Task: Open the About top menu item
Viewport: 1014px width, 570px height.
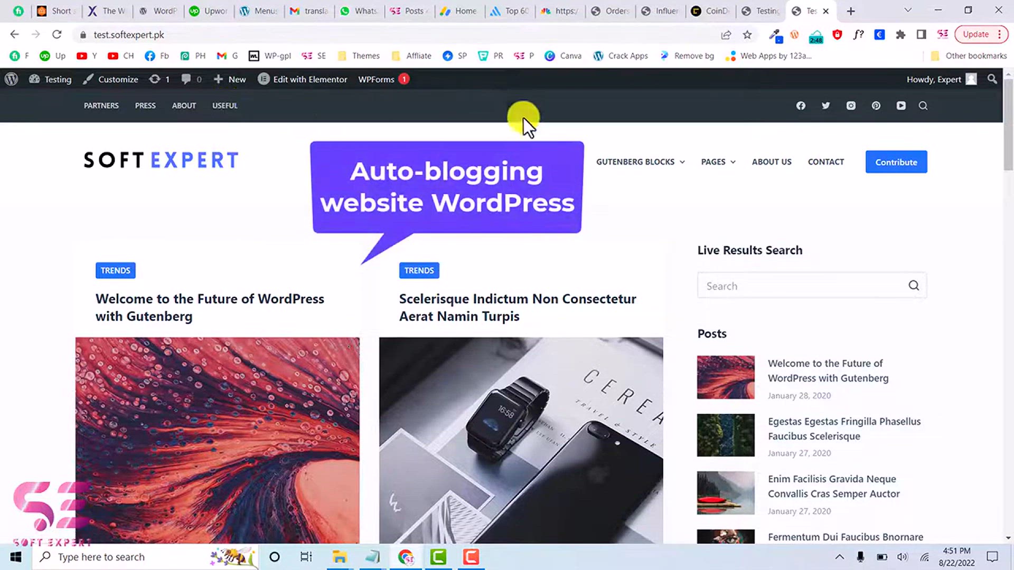Action: coord(184,106)
